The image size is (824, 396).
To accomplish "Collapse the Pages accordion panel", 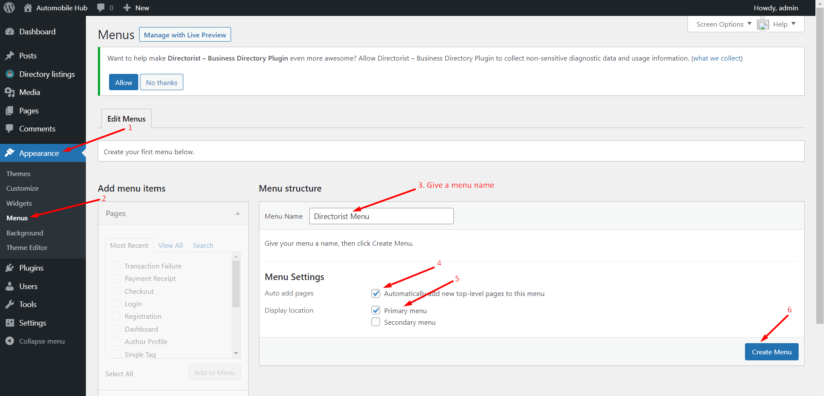I will [237, 213].
